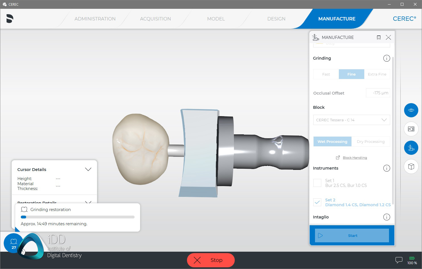This screenshot has height=269, width=422.
Task: Click the Start manufacturing button
Action: point(352,235)
